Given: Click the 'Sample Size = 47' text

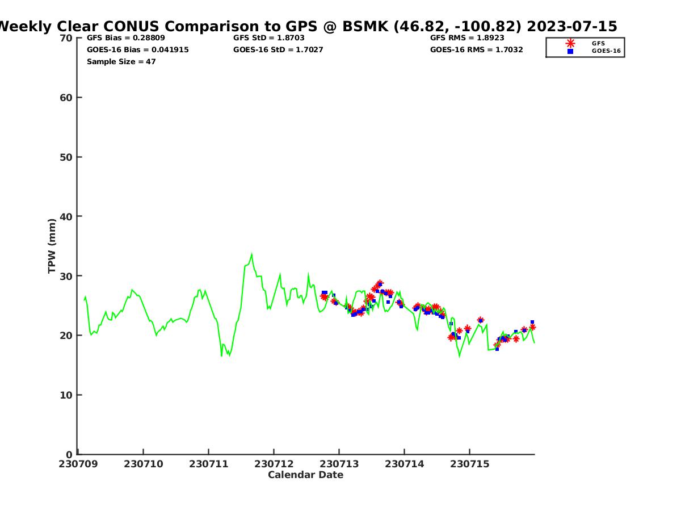Looking at the screenshot, I should [121, 61].
